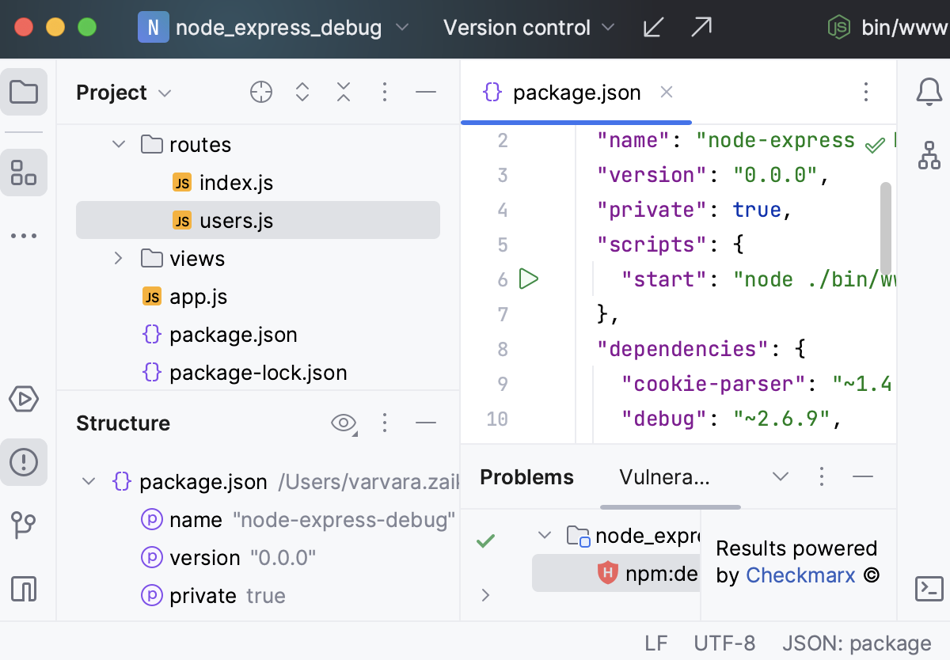Collapse the routes folder
This screenshot has height=660, width=950.
[x=119, y=145]
